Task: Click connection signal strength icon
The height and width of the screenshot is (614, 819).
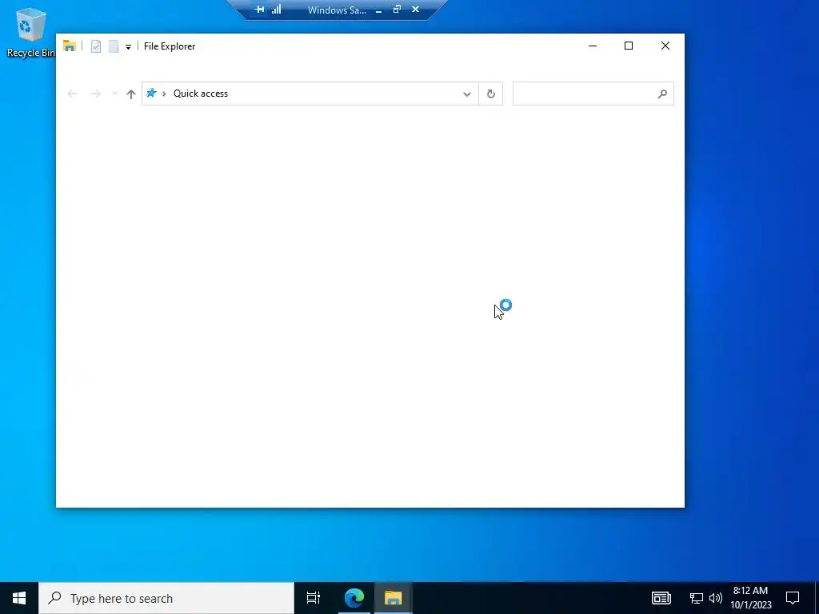Action: click(276, 10)
